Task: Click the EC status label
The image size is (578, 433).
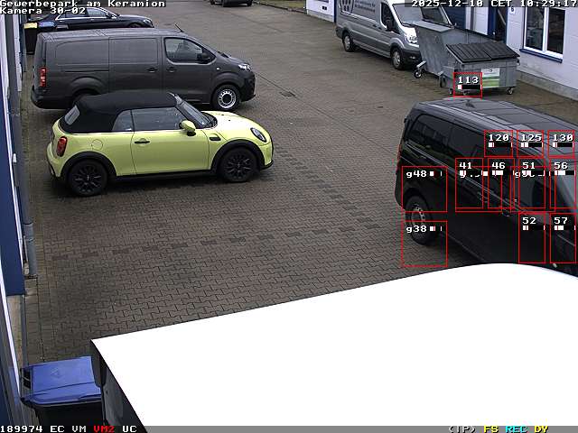Action: pos(57,428)
